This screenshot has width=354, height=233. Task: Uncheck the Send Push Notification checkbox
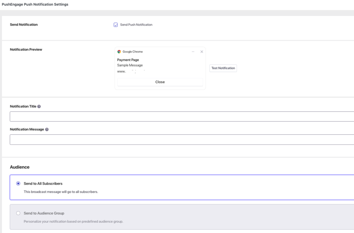point(116,25)
